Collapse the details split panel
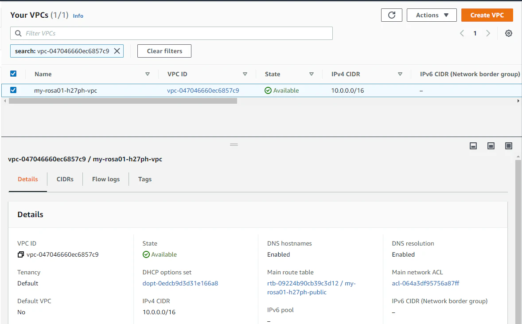Image resolution: width=522 pixels, height=324 pixels. [x=473, y=146]
